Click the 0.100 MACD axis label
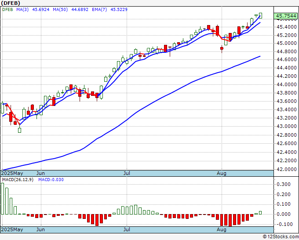The image size is (299, 240). point(284,204)
